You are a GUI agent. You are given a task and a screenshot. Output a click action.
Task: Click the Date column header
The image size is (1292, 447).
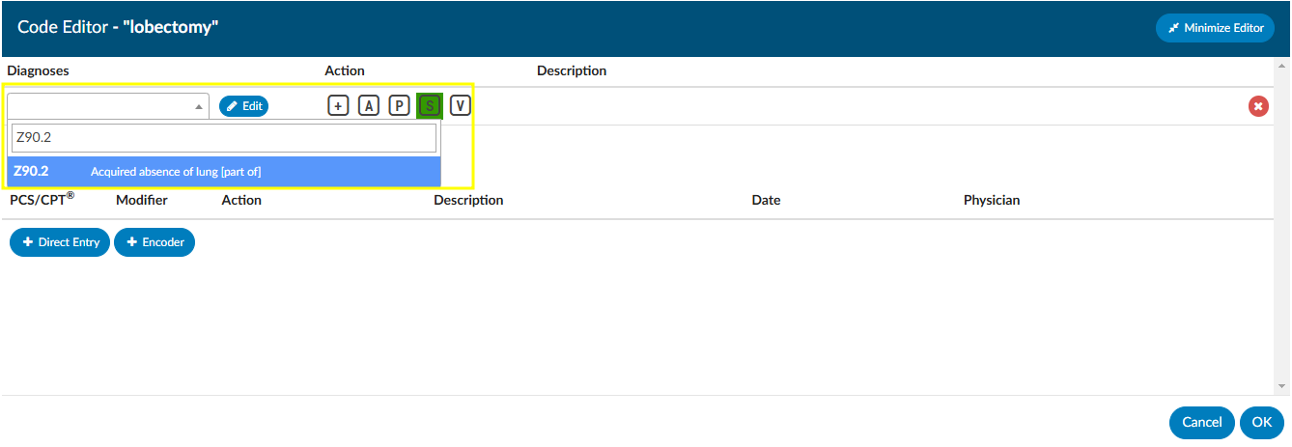[x=766, y=200]
